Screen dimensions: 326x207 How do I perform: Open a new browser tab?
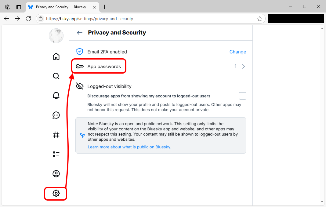[105, 7]
